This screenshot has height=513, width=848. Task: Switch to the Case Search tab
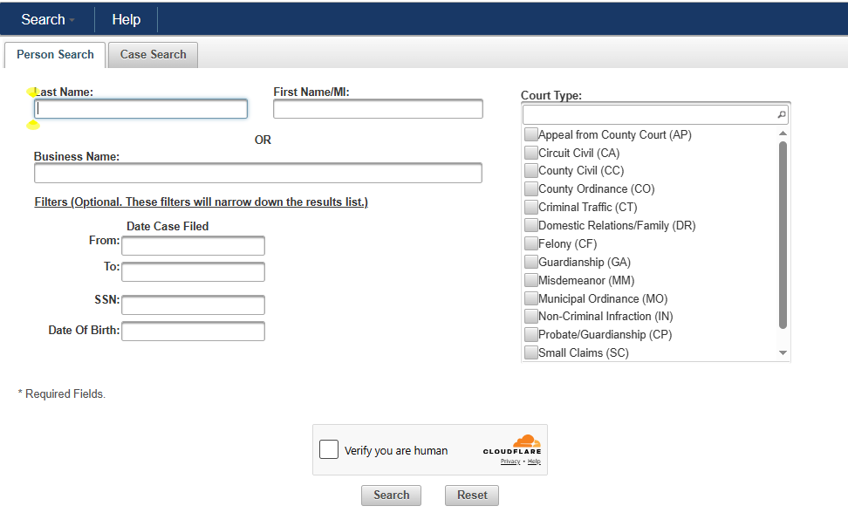pyautogui.click(x=153, y=54)
